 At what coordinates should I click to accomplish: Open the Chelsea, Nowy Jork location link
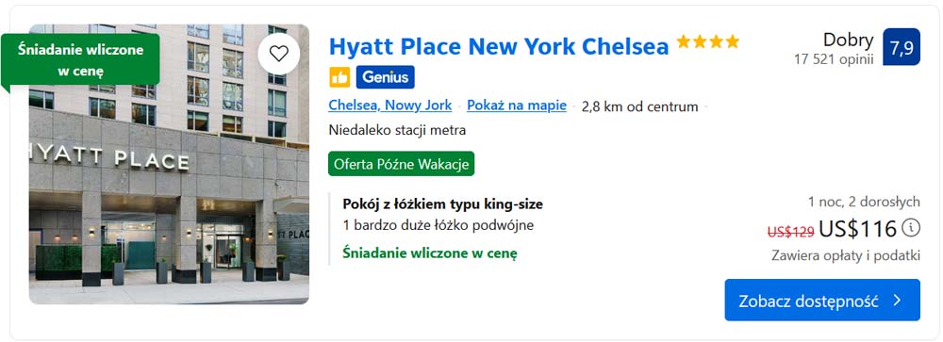(x=389, y=106)
